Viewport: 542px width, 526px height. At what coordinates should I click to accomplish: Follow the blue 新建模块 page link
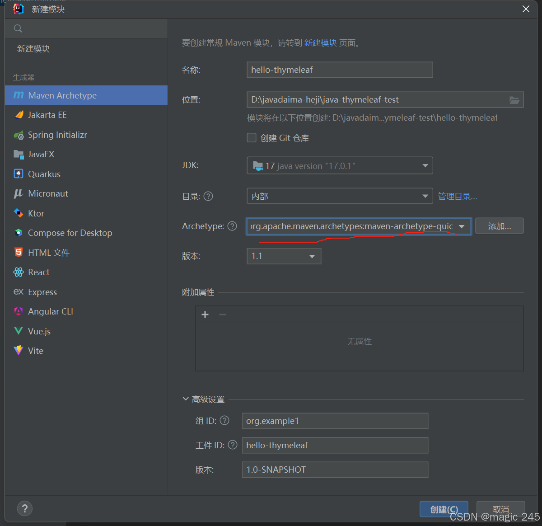tap(320, 43)
